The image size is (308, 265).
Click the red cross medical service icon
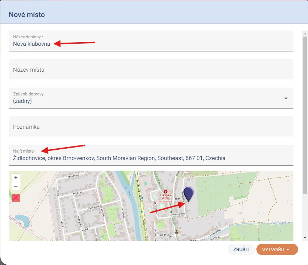[166, 192]
